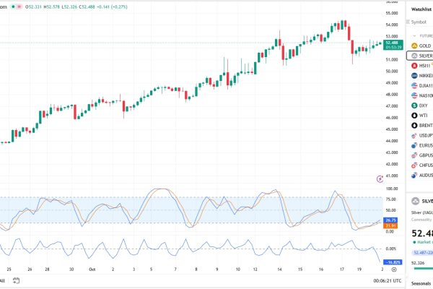Select the All date range option

pos(2,281)
